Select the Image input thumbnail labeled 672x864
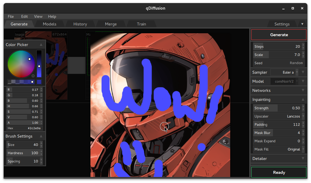311x183 pixels. 41,65
